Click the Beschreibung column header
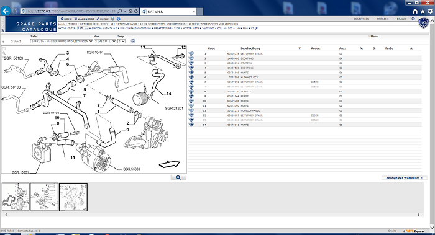435x235 pixels. click(250, 48)
